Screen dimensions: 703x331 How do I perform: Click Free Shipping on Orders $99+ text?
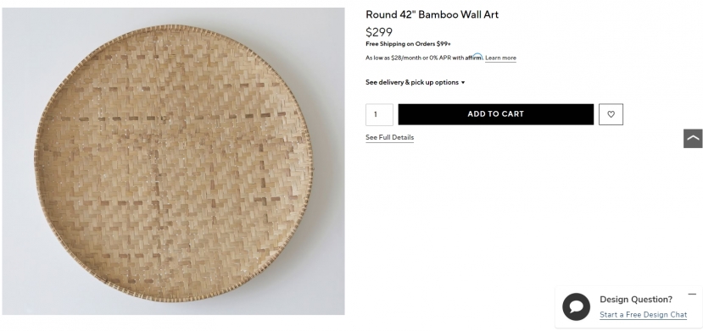(x=408, y=44)
